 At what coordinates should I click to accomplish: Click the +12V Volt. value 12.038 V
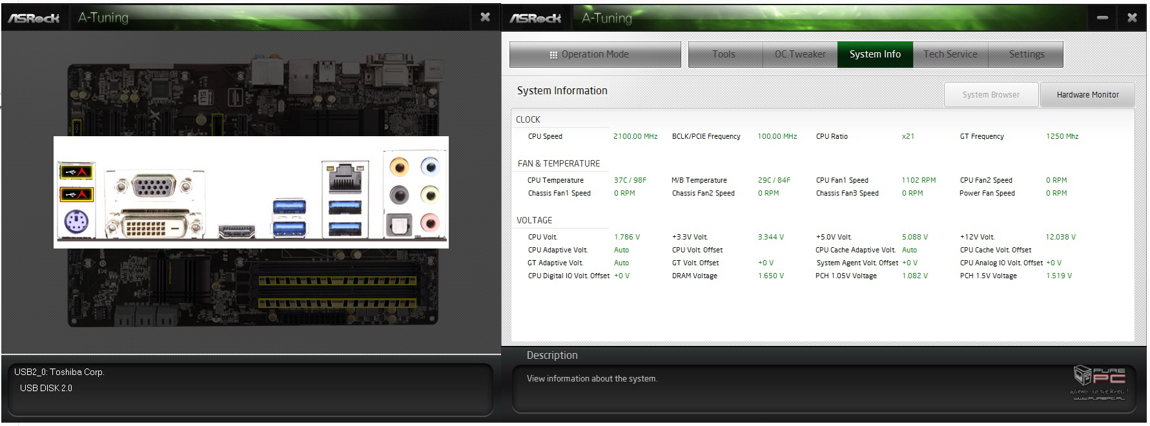(x=1061, y=237)
